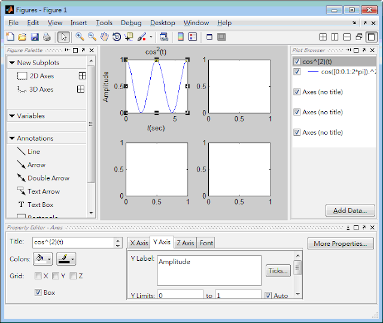The height and width of the screenshot is (323, 383).
Task: Open a file with the folder icon
Action: coord(22,37)
